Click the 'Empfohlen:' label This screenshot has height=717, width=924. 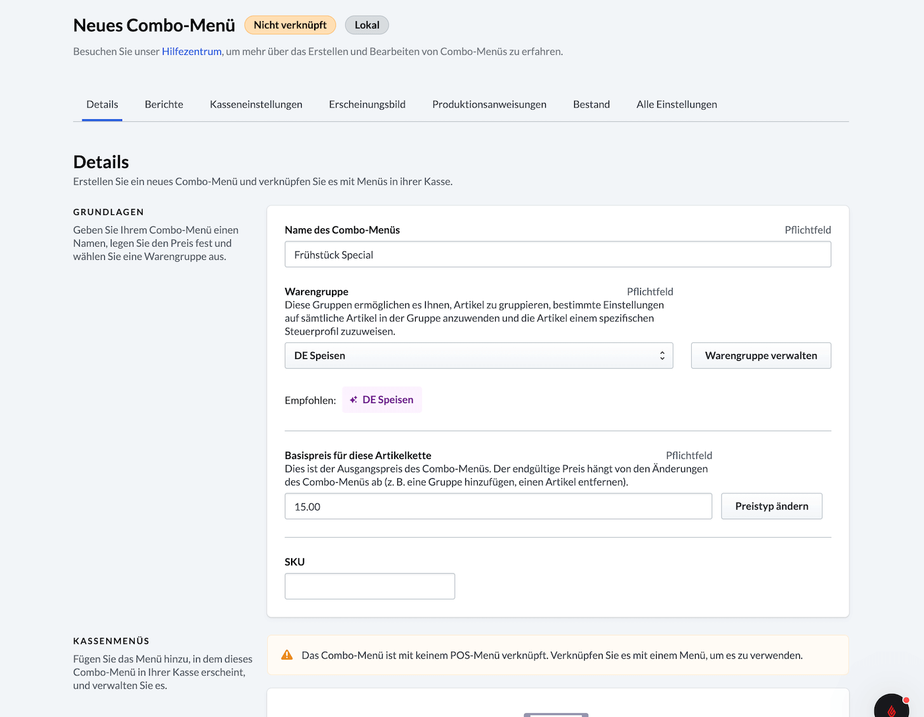(310, 400)
